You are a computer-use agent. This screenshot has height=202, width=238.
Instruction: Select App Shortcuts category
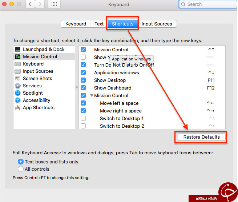tap(44, 108)
